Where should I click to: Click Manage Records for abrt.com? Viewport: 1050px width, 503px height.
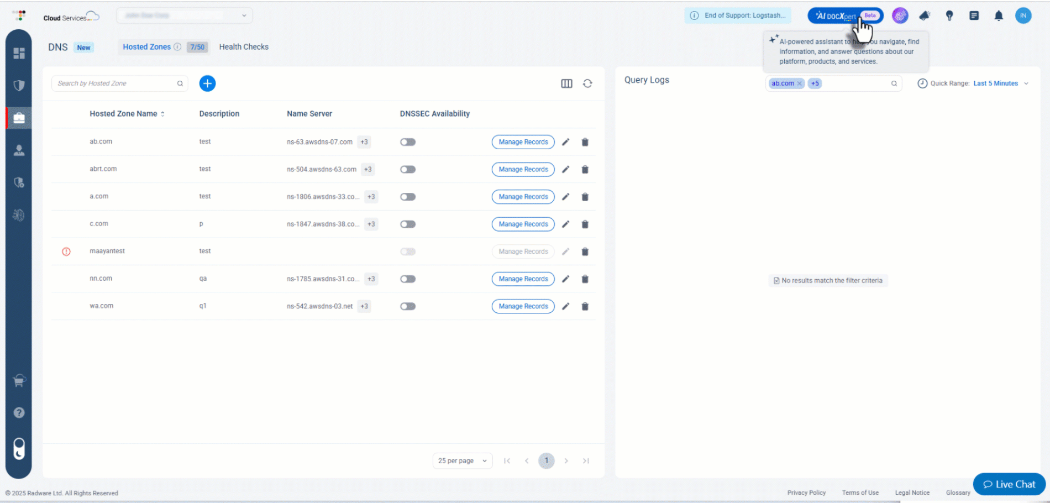click(x=523, y=170)
